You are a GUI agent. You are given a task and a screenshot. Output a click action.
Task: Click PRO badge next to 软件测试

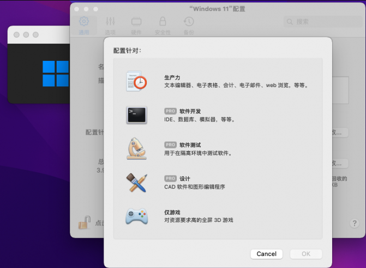pyautogui.click(x=170, y=145)
